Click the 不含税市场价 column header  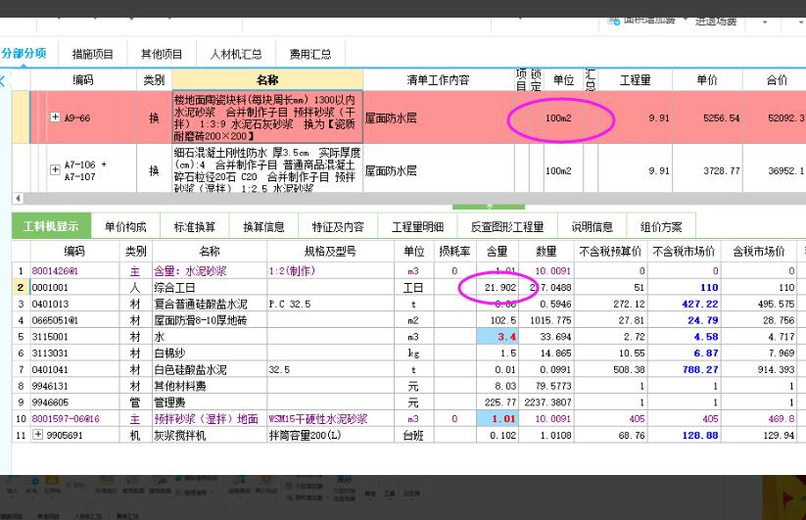pyautogui.click(x=684, y=252)
